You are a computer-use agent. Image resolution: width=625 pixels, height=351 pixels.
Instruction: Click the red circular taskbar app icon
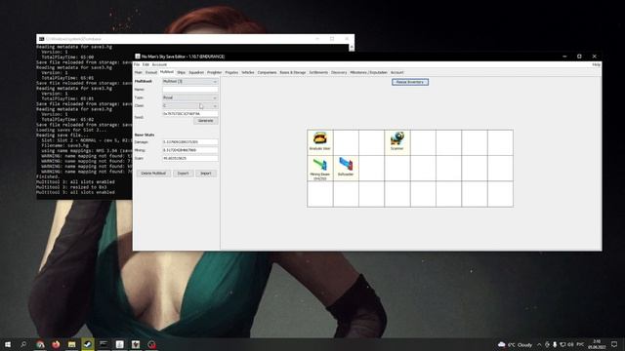click(152, 344)
